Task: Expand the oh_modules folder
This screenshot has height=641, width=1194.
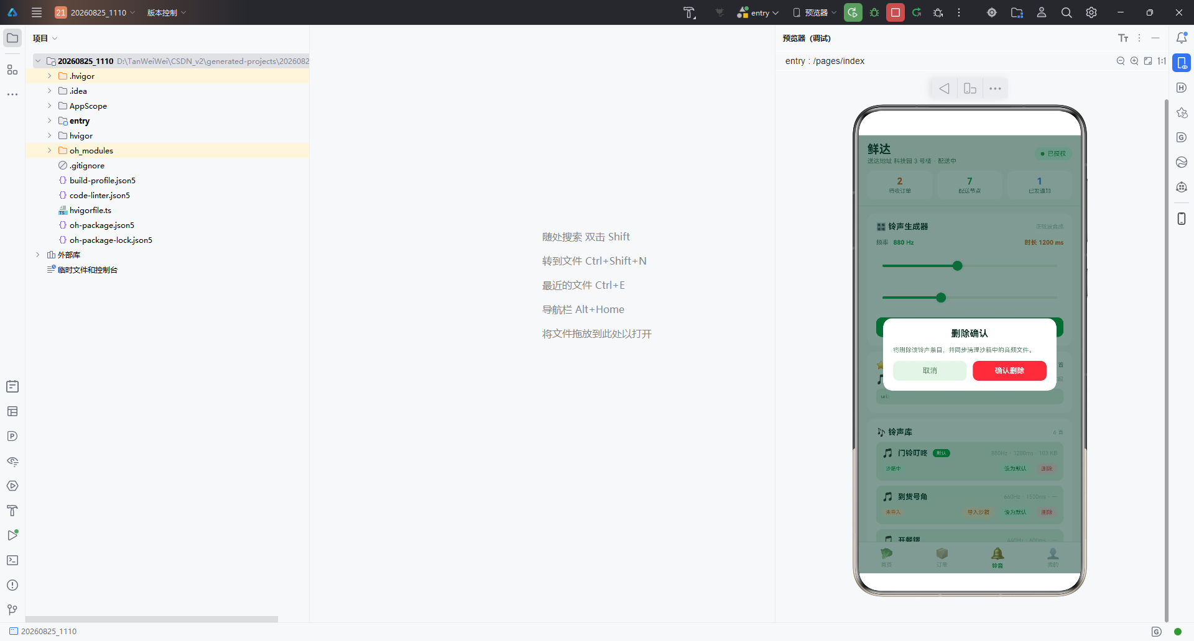Action: click(50, 150)
